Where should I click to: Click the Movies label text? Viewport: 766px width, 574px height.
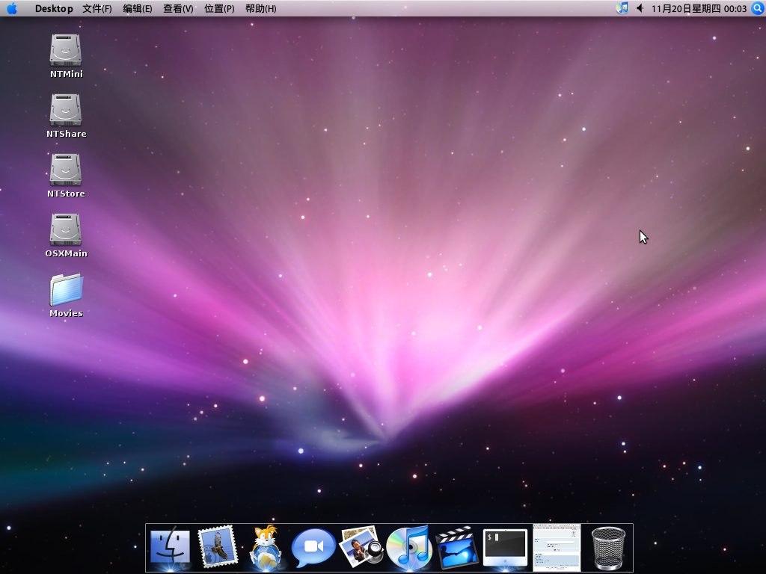click(66, 313)
